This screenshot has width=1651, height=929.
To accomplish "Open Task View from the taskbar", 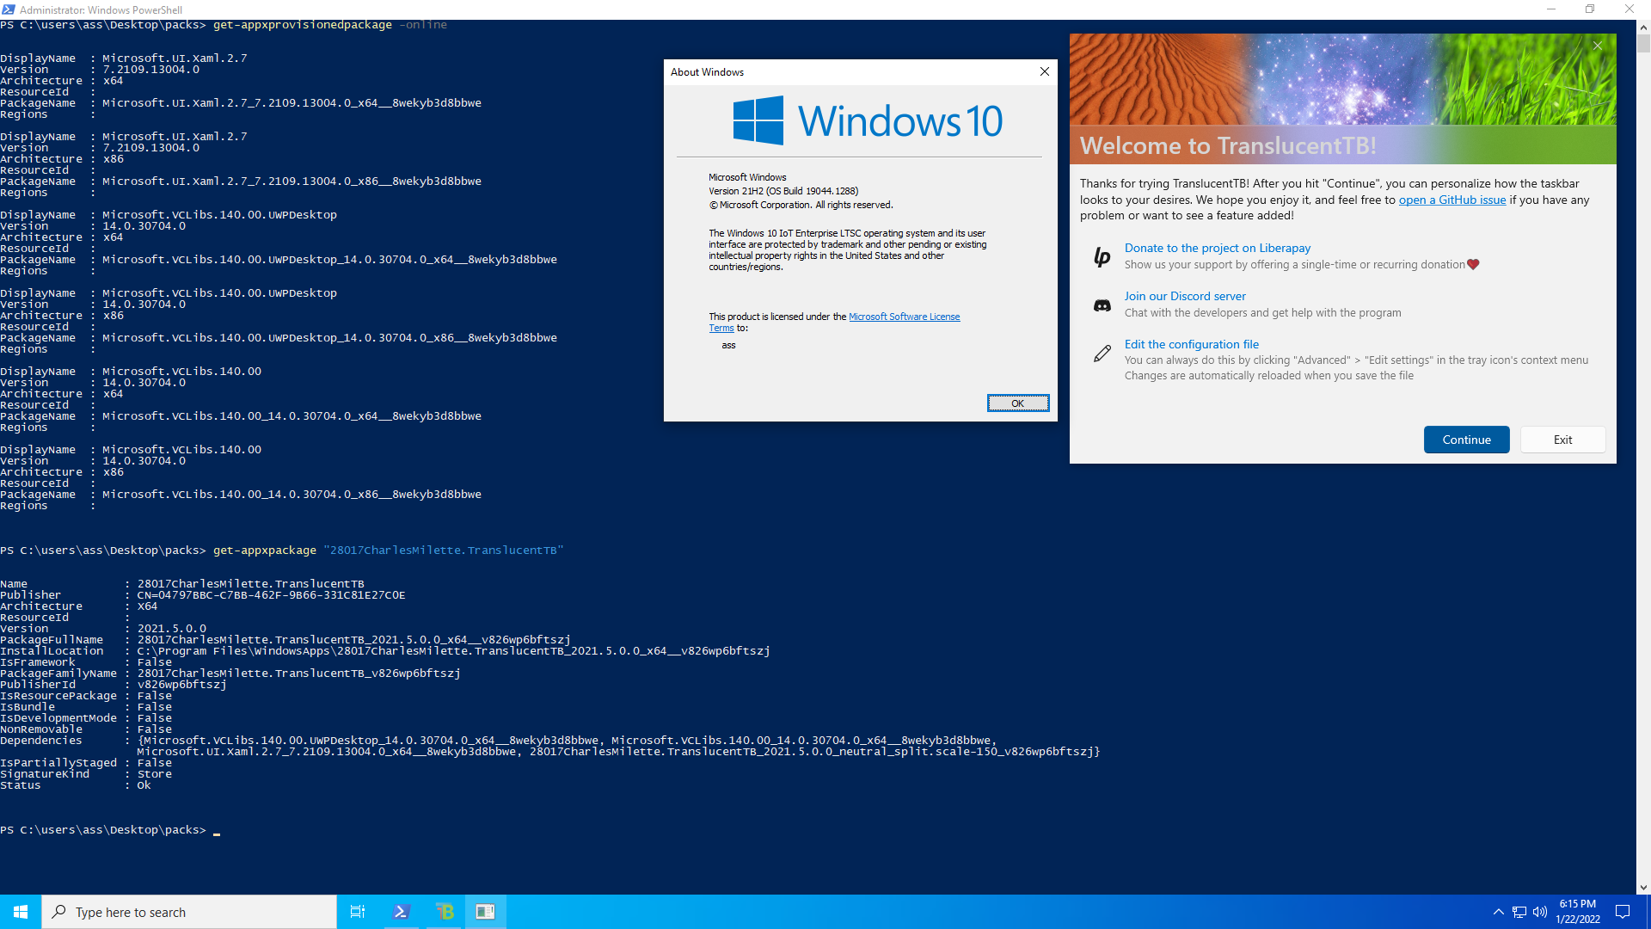I will (358, 911).
